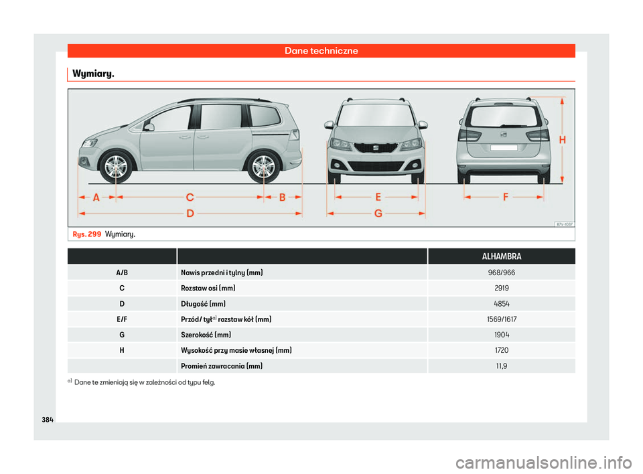Click the 'D' row label in table

pos(122,304)
